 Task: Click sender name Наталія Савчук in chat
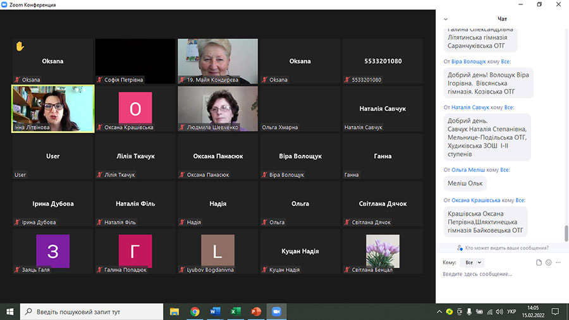point(470,107)
